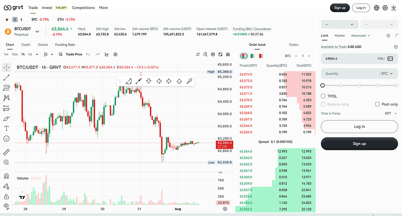Open the indicators chart-line icon
Screen dimensions: 402x216
click(107, 54)
